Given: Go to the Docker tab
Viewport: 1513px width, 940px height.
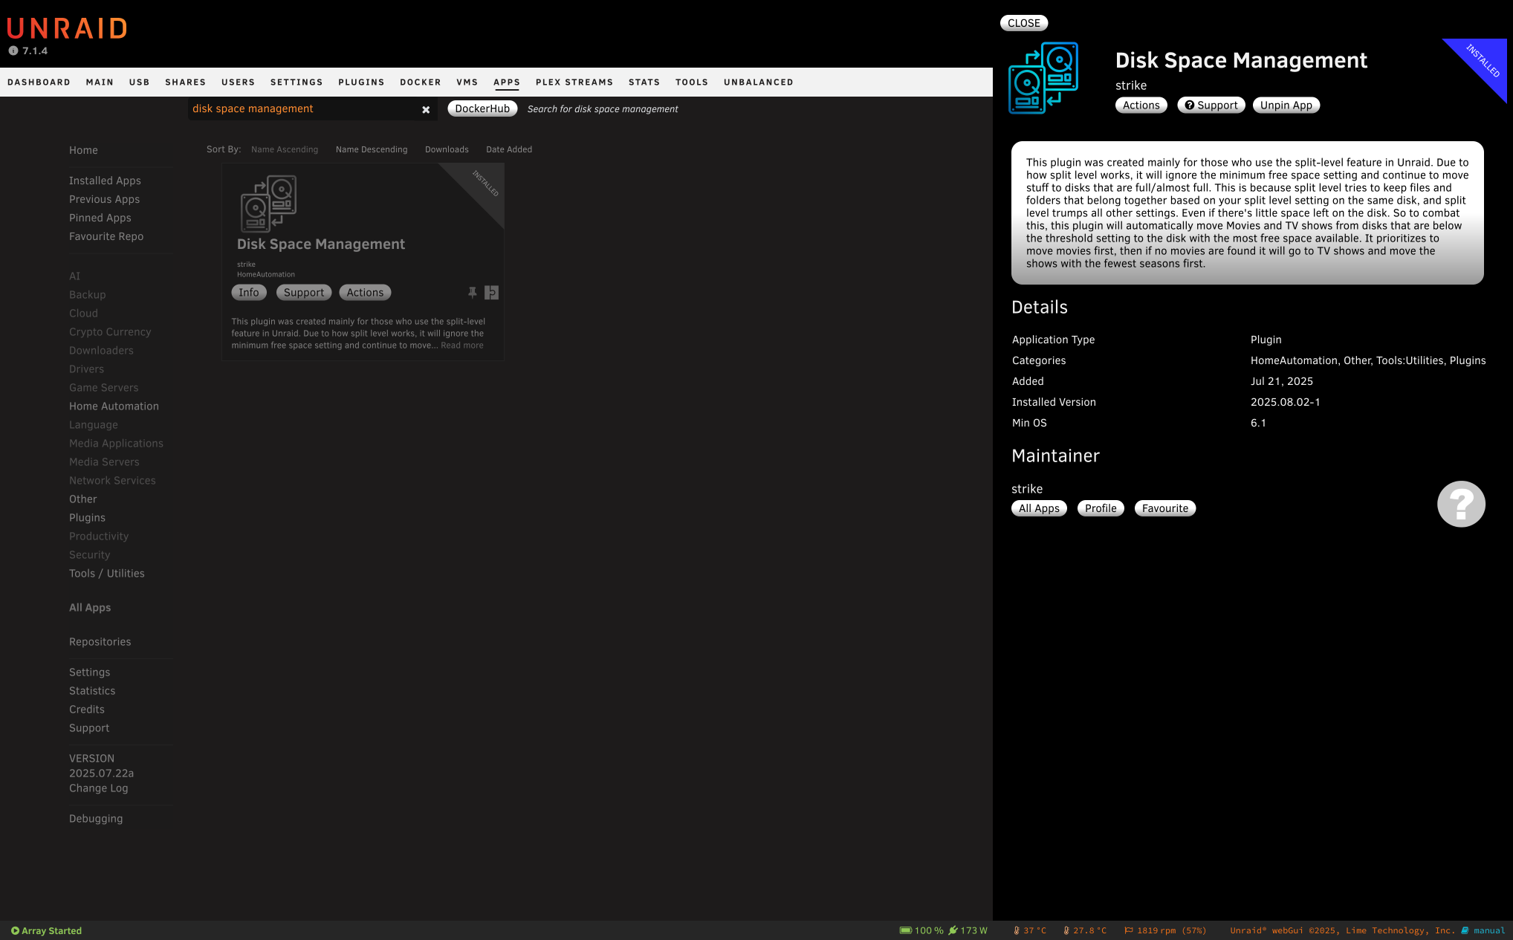Looking at the screenshot, I should coord(421,82).
